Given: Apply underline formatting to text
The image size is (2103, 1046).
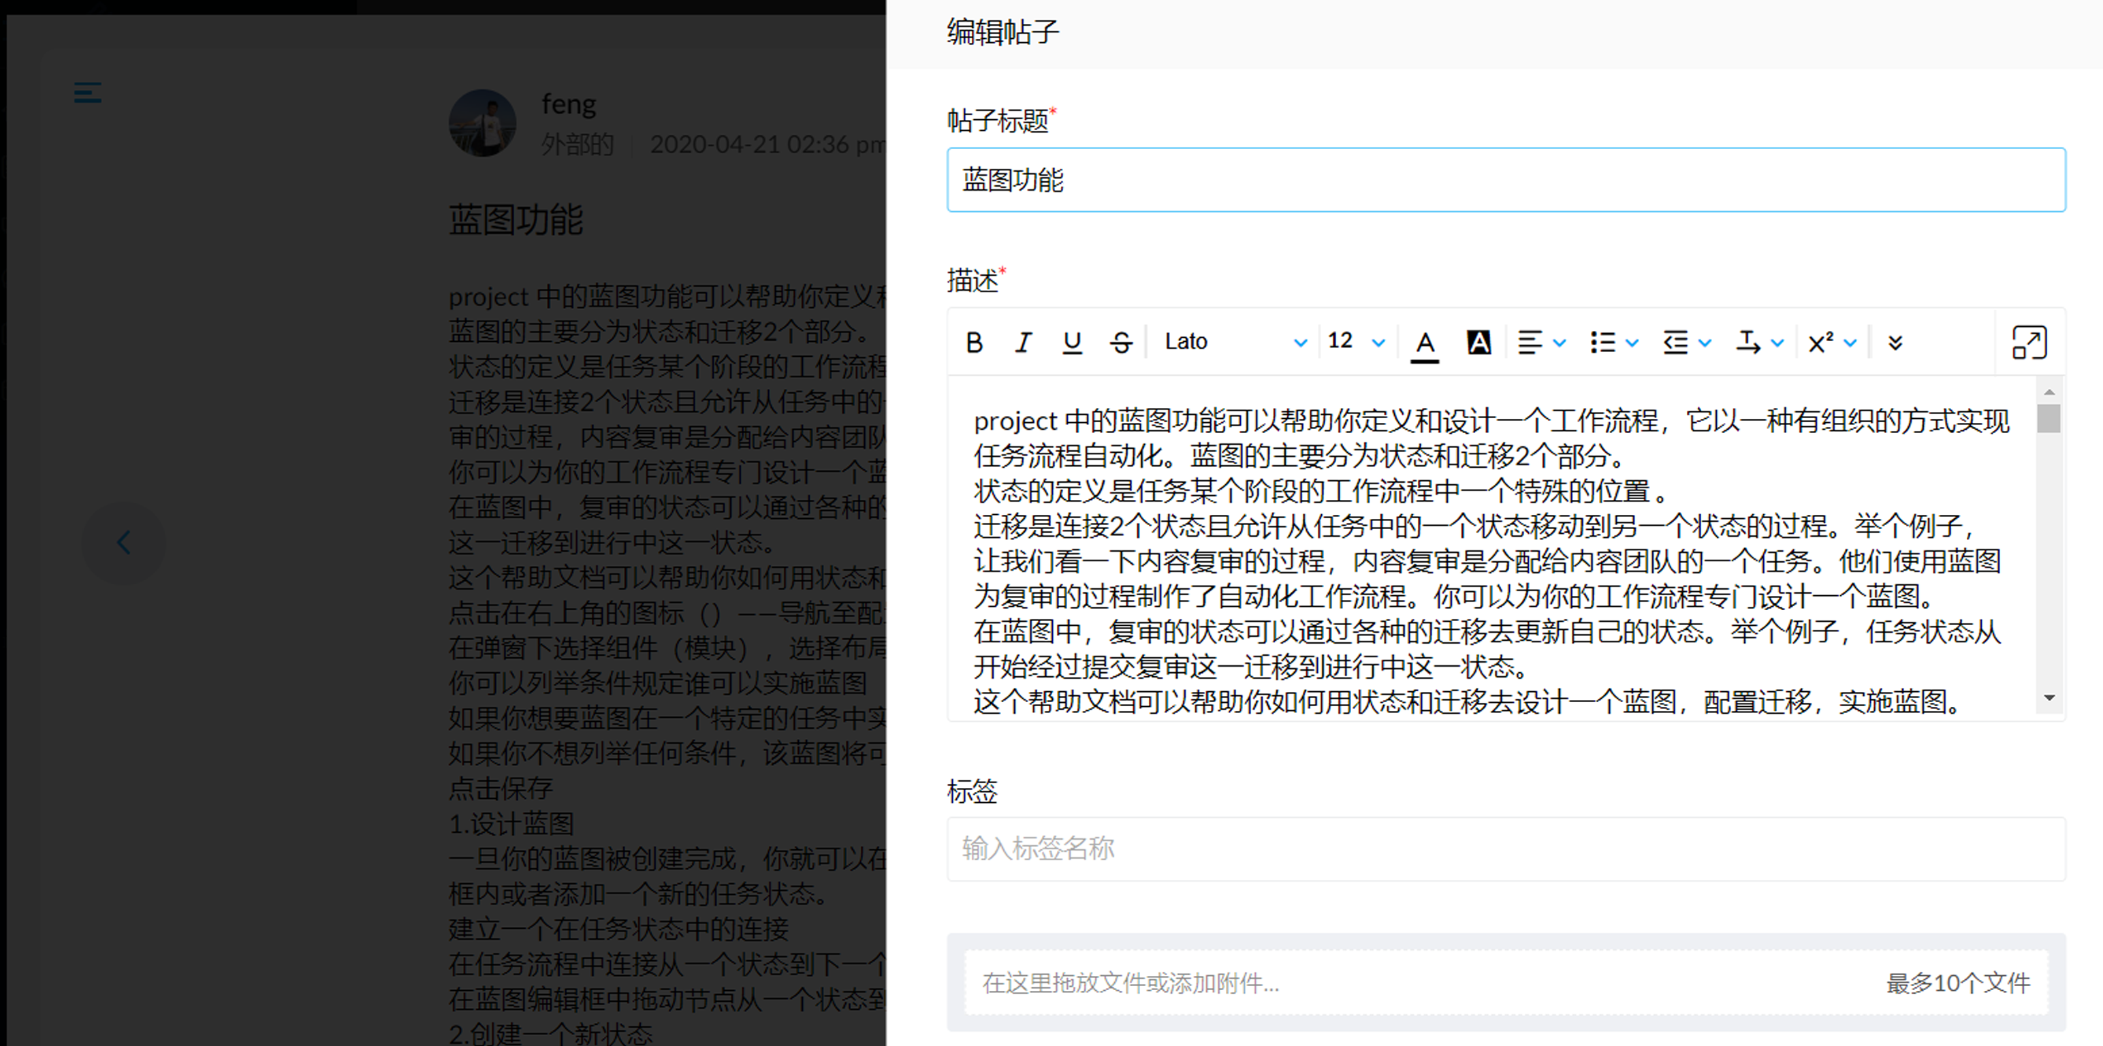Looking at the screenshot, I should [x=1072, y=342].
